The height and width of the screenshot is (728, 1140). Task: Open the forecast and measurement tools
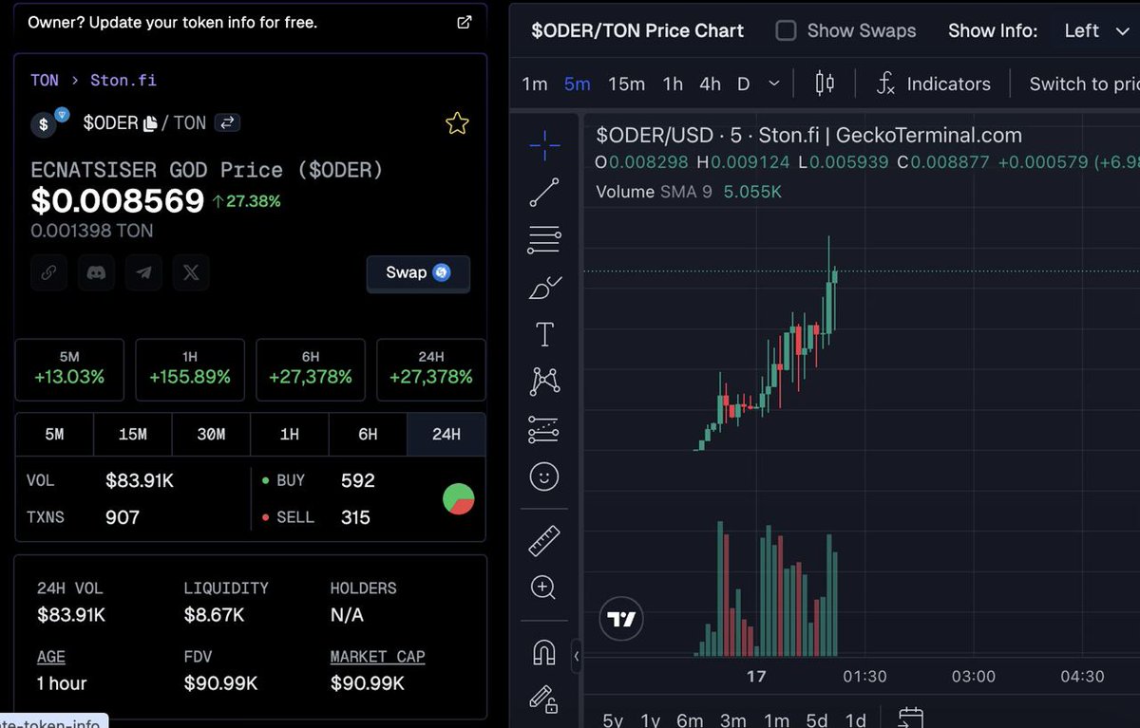click(544, 429)
